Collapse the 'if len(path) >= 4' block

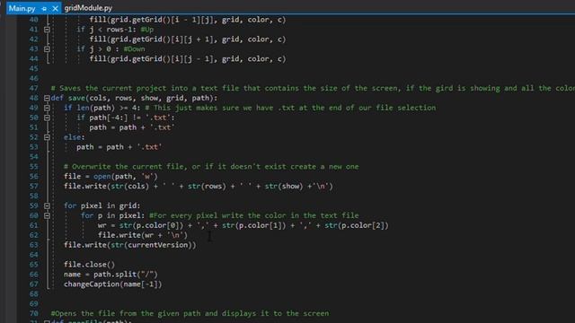47,108
